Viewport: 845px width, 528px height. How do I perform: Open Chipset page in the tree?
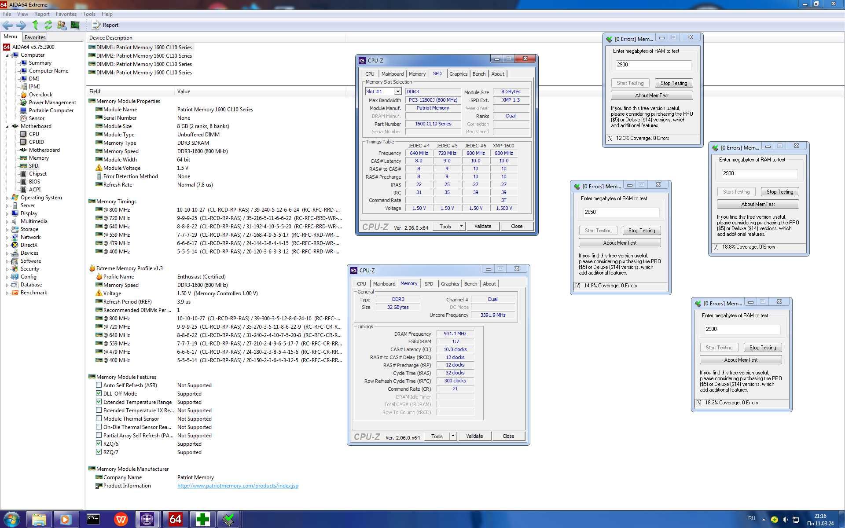pos(37,174)
